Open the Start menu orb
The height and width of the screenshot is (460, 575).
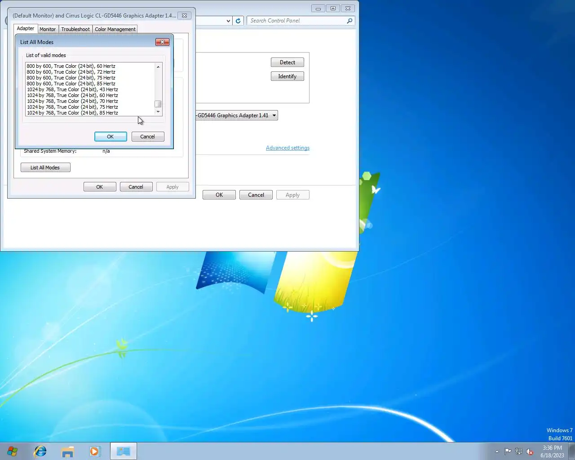tap(13, 451)
